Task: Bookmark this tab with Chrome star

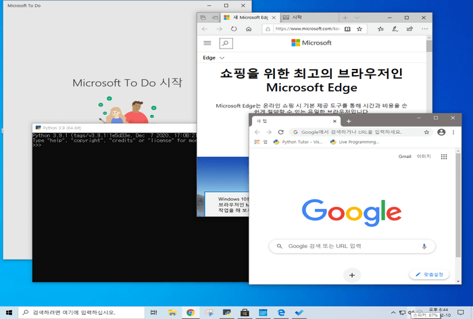Action: [426, 132]
